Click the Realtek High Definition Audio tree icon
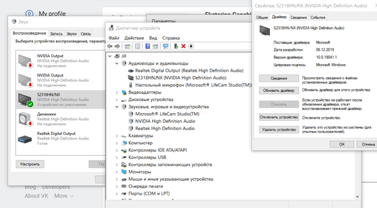The image size is (377, 208). 131,128
